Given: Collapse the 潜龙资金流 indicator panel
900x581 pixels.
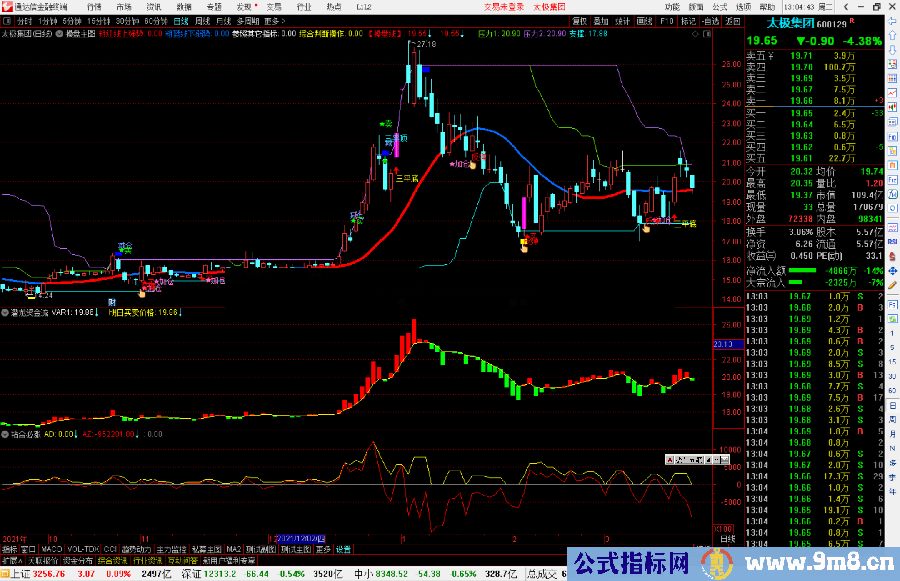Looking at the screenshot, I should point(5,312).
